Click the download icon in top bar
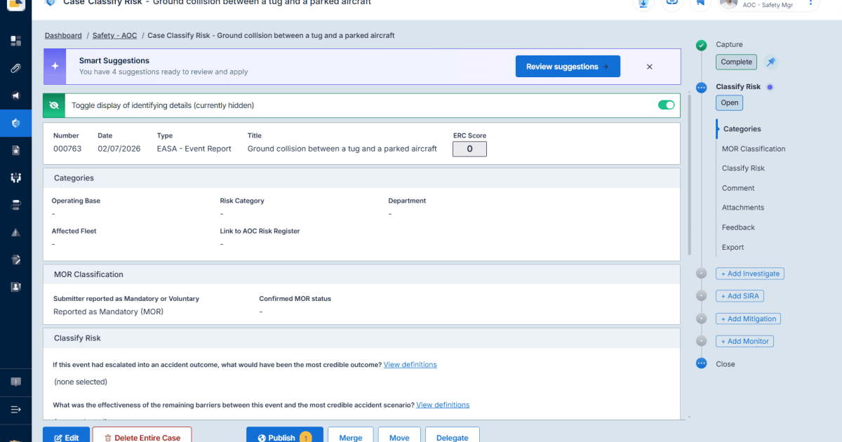Image resolution: width=842 pixels, height=442 pixels. point(643,3)
